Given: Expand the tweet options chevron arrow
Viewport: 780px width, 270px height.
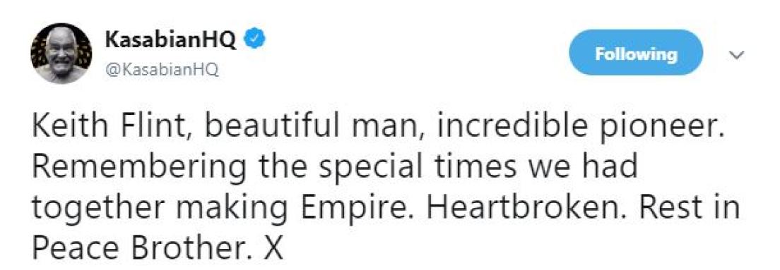Looking at the screenshot, I should pos(737,54).
